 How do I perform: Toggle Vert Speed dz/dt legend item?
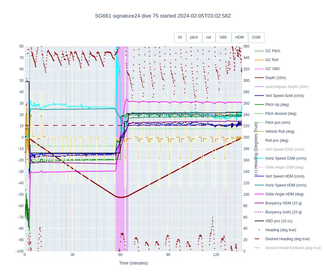(x=284, y=96)
